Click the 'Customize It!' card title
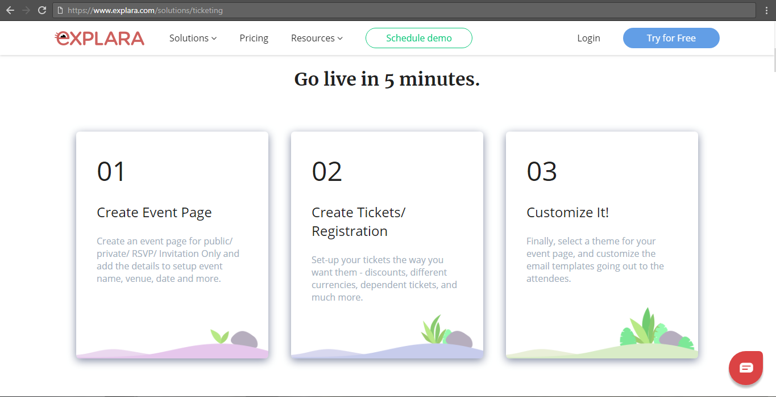 [x=567, y=213]
